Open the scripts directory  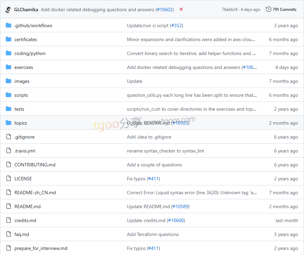21,95
